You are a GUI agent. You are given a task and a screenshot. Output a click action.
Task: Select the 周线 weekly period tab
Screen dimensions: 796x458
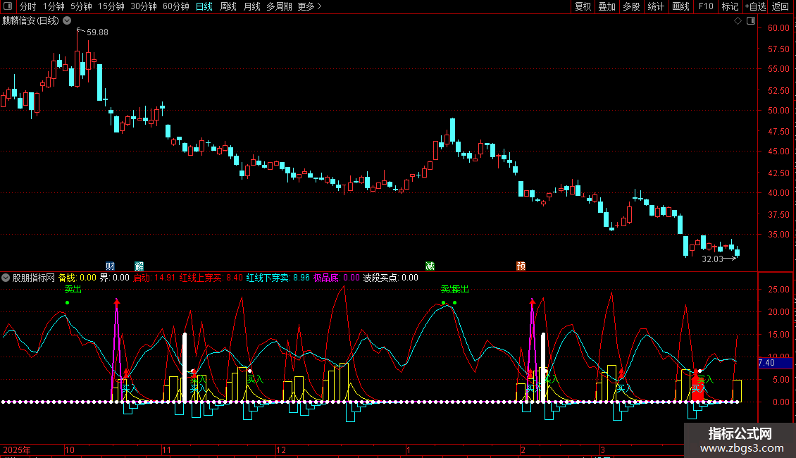coord(228,6)
